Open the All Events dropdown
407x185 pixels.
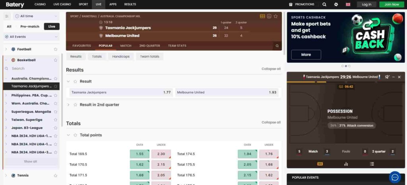tap(31, 37)
